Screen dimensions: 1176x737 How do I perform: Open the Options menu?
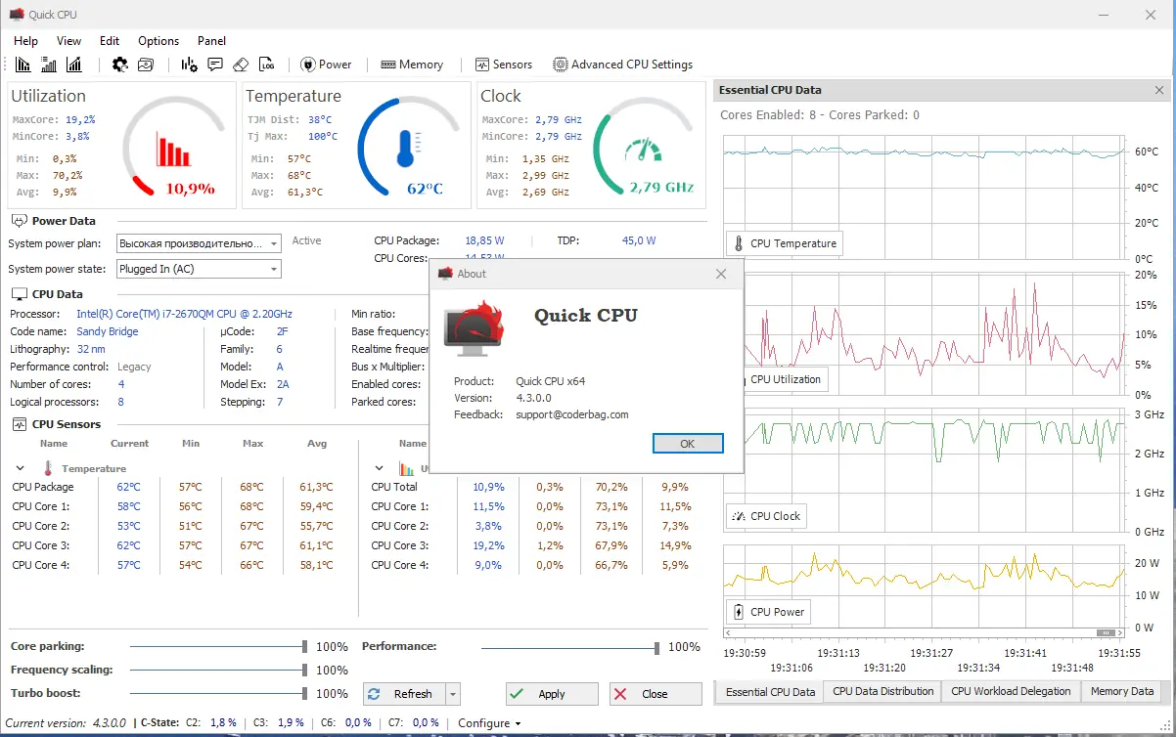pos(158,41)
